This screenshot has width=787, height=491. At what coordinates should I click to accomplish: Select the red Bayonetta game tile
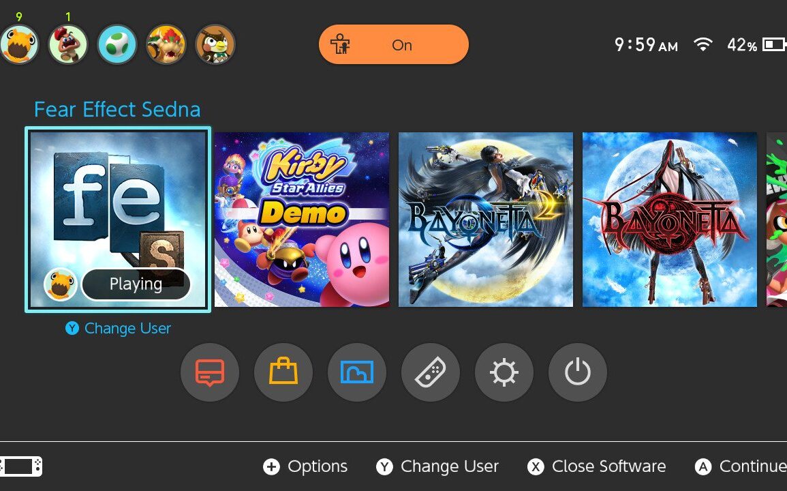click(x=670, y=220)
